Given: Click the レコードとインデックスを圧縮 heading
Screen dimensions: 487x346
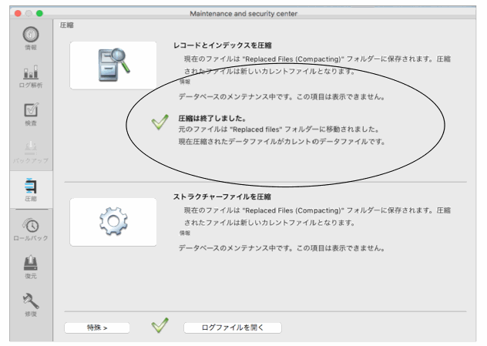Looking at the screenshot, I should [222, 46].
